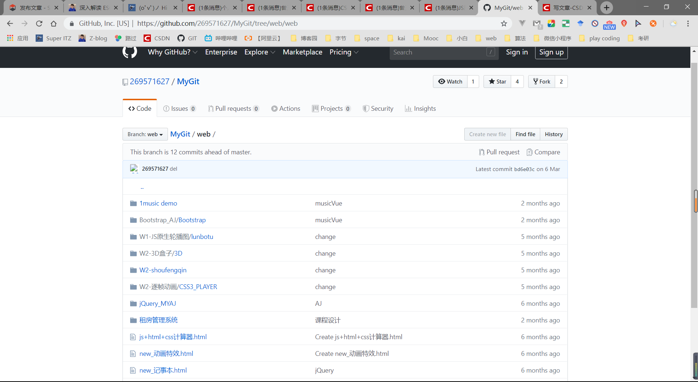This screenshot has height=382, width=698.
Task: Watch this repository
Action: click(450, 82)
